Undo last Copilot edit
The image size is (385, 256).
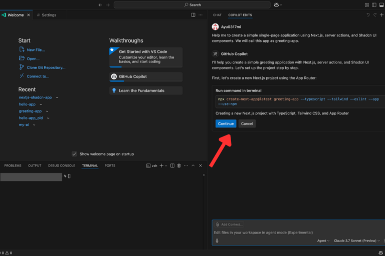tap(368, 15)
